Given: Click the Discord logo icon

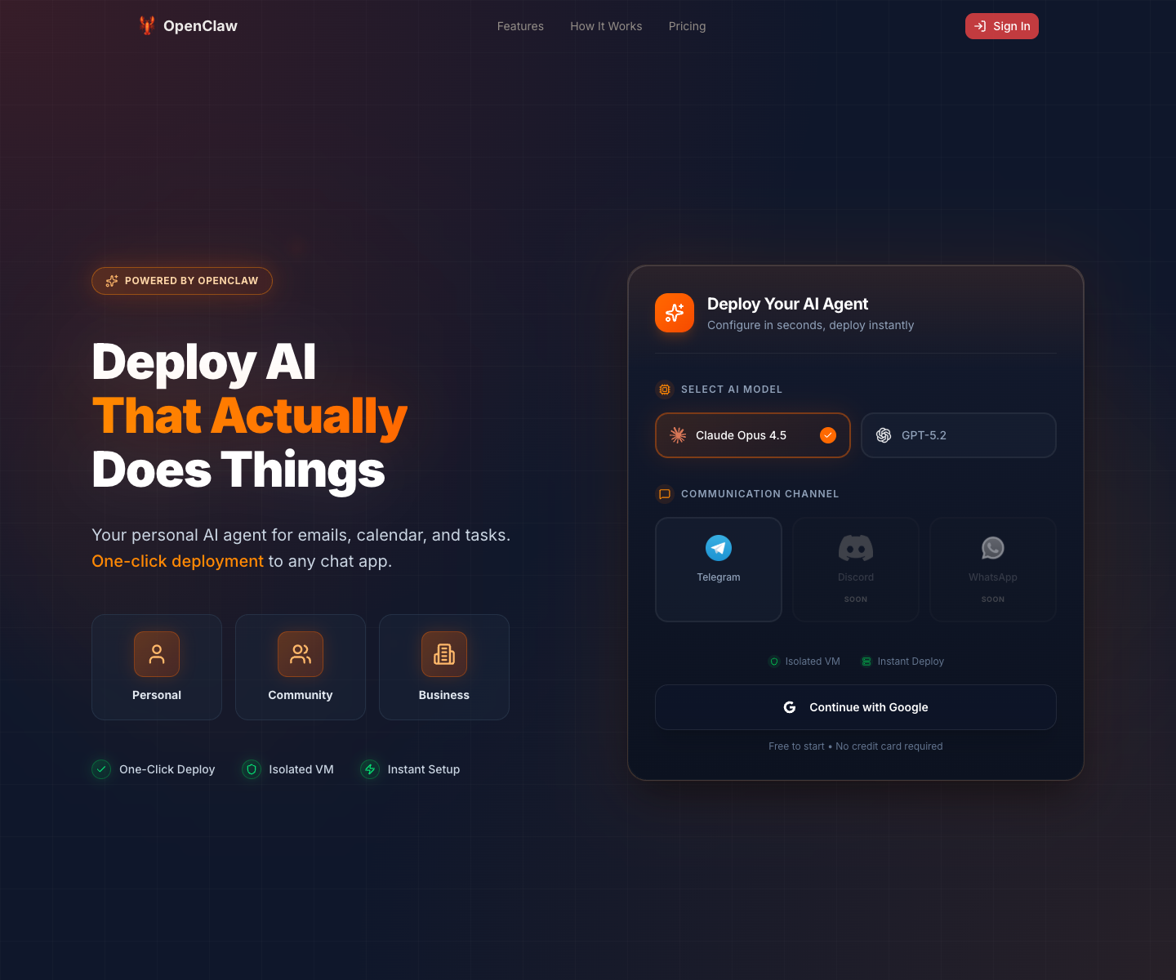Looking at the screenshot, I should coord(856,548).
